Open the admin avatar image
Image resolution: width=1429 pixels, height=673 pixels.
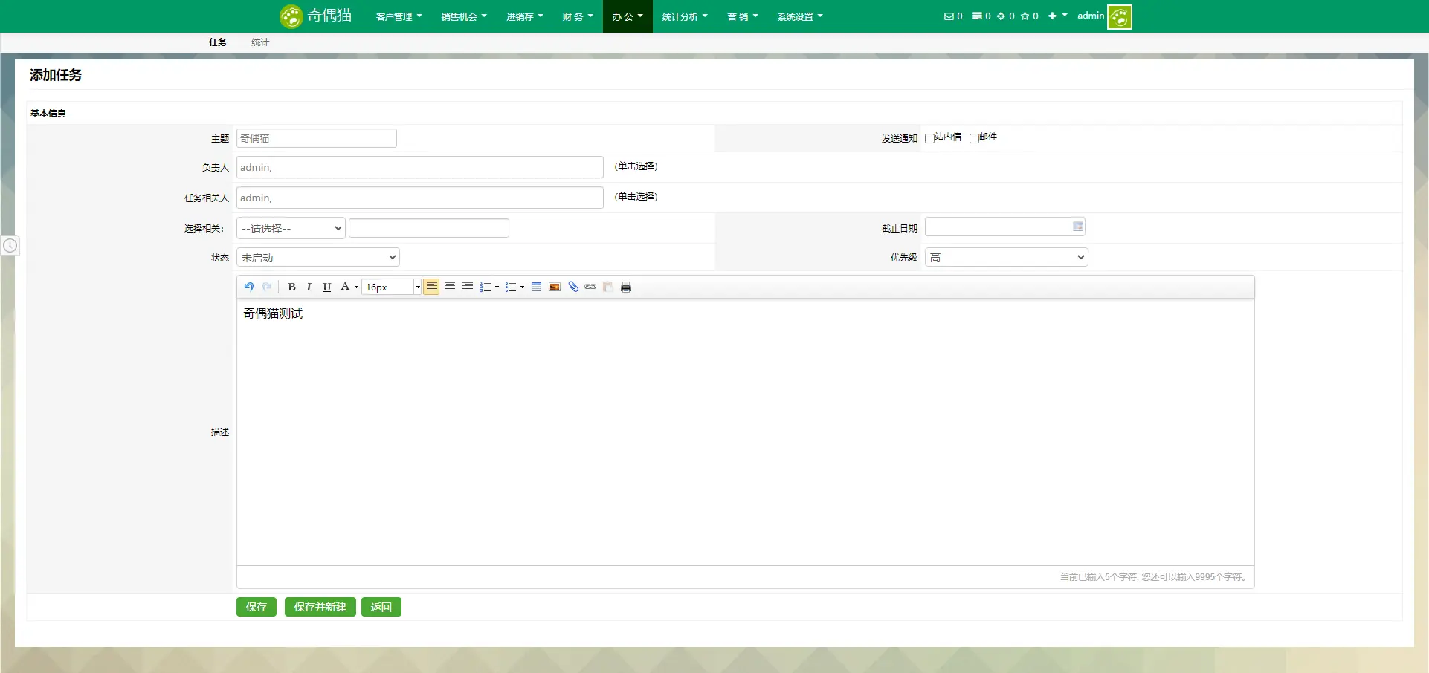coord(1119,16)
